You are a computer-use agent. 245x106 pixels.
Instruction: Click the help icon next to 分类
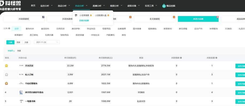coord(9,28)
